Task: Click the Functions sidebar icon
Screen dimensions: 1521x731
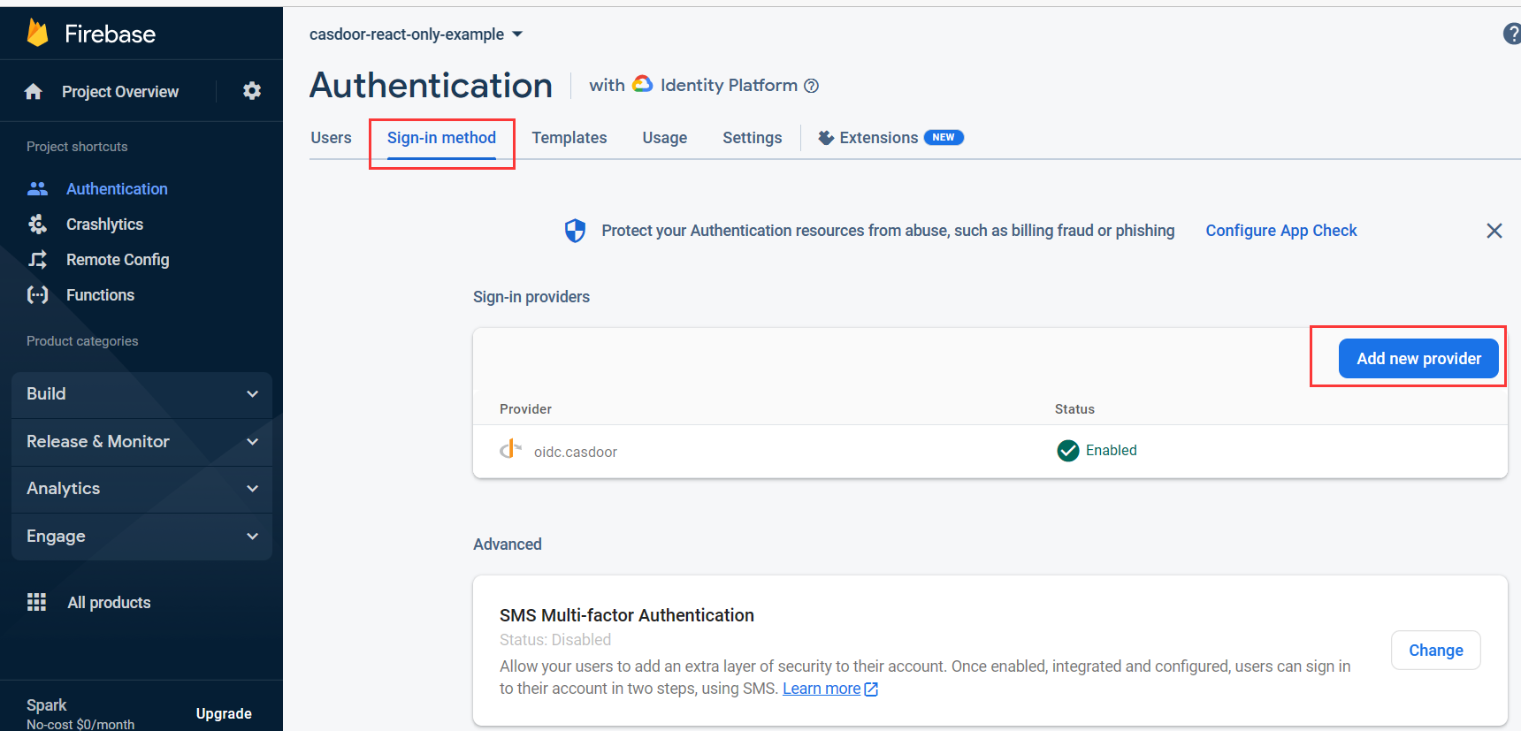Action: tap(37, 295)
